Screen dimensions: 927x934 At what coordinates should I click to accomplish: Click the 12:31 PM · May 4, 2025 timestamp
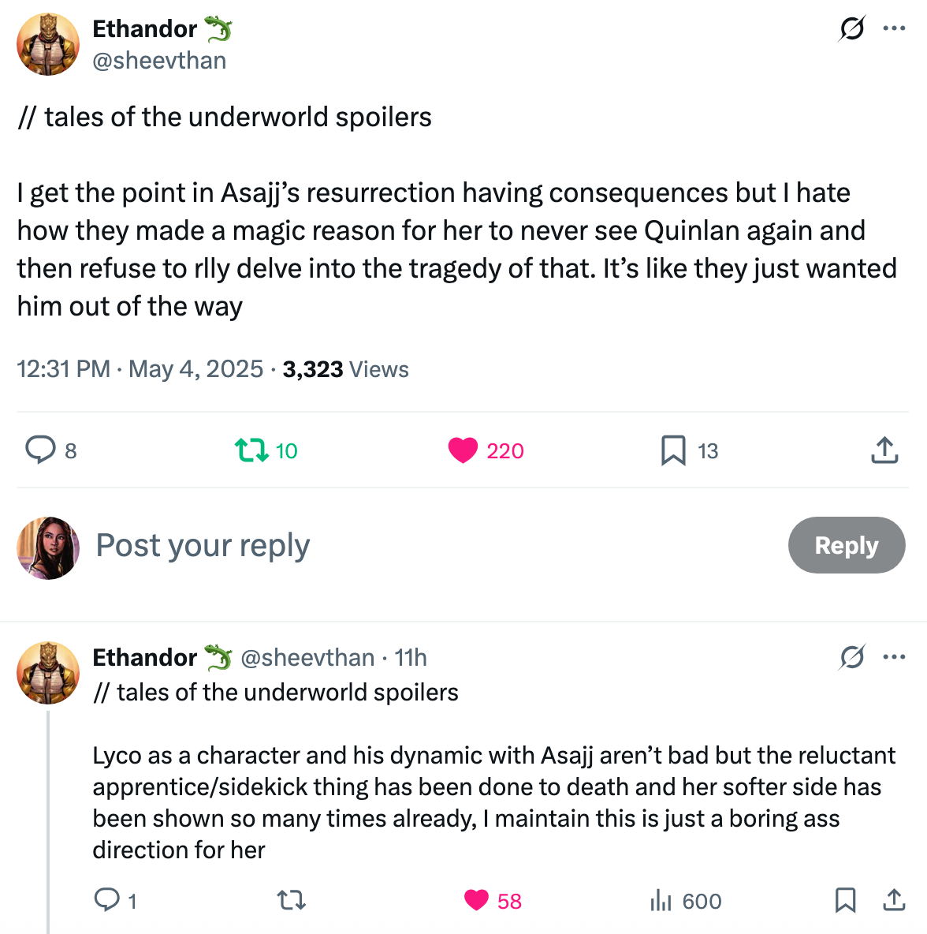point(140,369)
